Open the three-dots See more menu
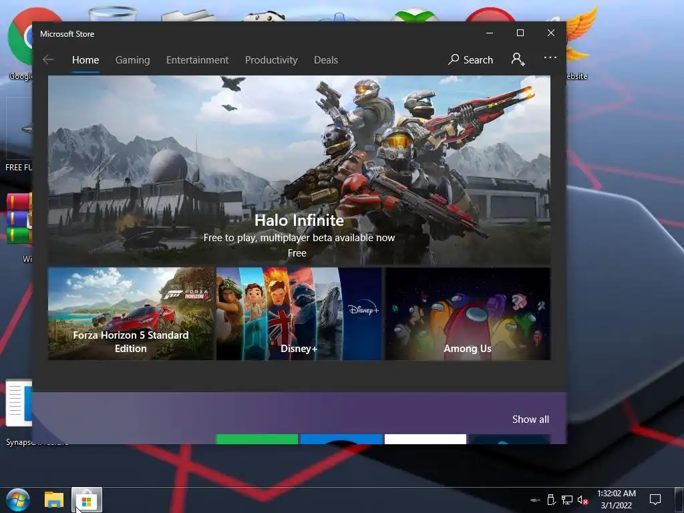 [550, 57]
